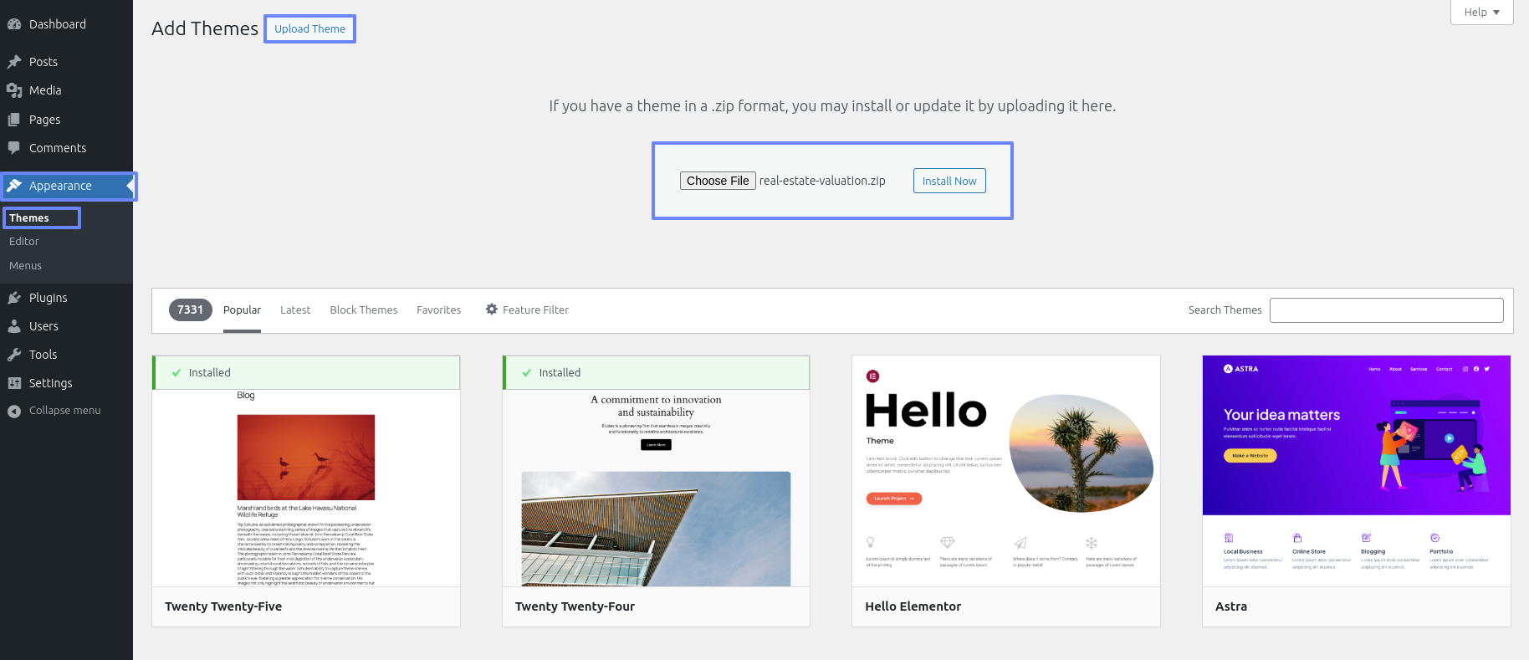Switch to the Block Themes tab

pos(364,310)
